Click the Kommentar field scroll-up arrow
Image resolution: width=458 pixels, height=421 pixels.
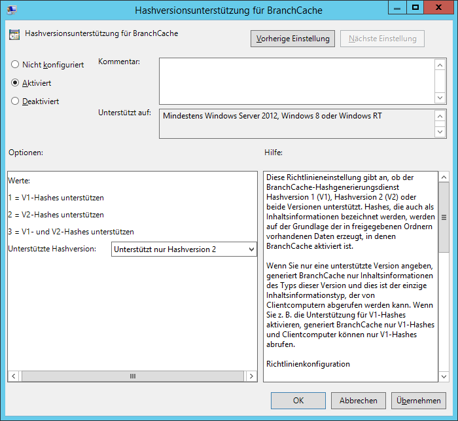[440, 65]
